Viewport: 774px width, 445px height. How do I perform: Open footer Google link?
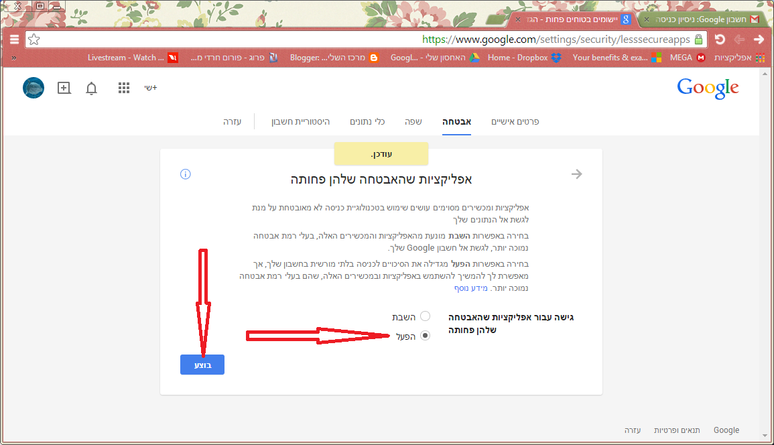726,430
